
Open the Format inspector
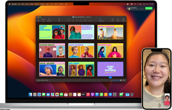(112, 20)
